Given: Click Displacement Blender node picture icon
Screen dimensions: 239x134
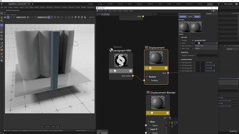Looking at the screenshot, I should coord(152,113).
